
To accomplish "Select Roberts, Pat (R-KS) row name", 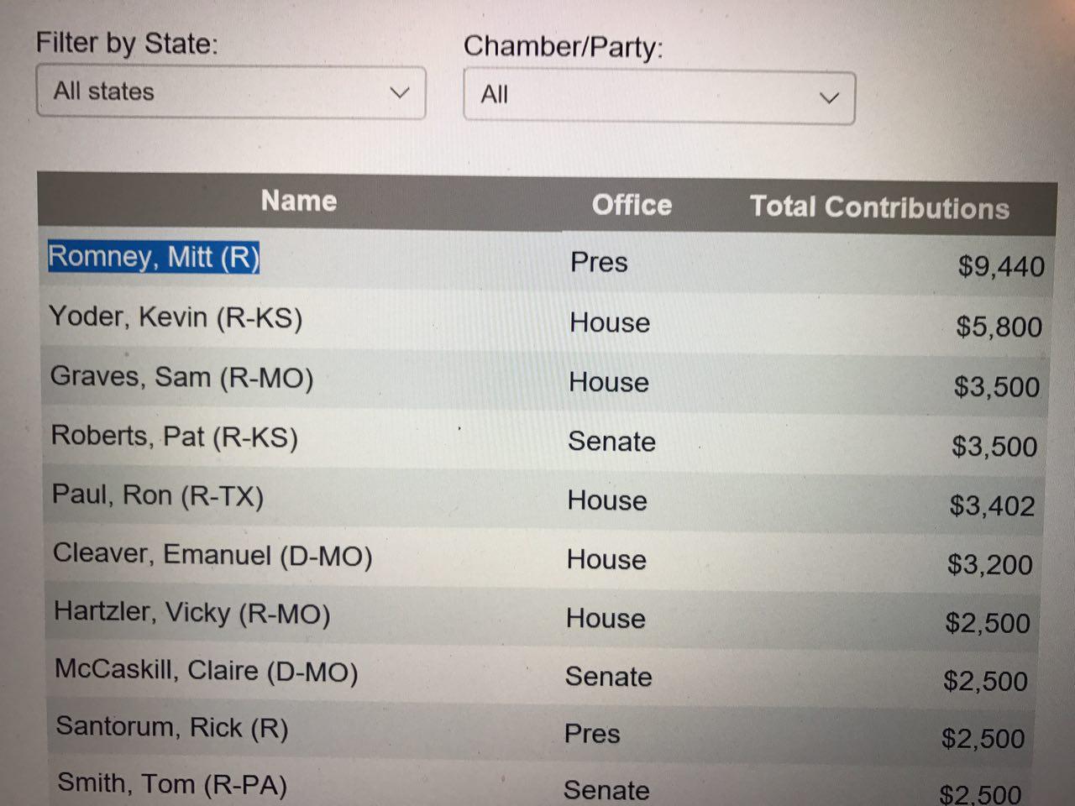I will (x=175, y=437).
